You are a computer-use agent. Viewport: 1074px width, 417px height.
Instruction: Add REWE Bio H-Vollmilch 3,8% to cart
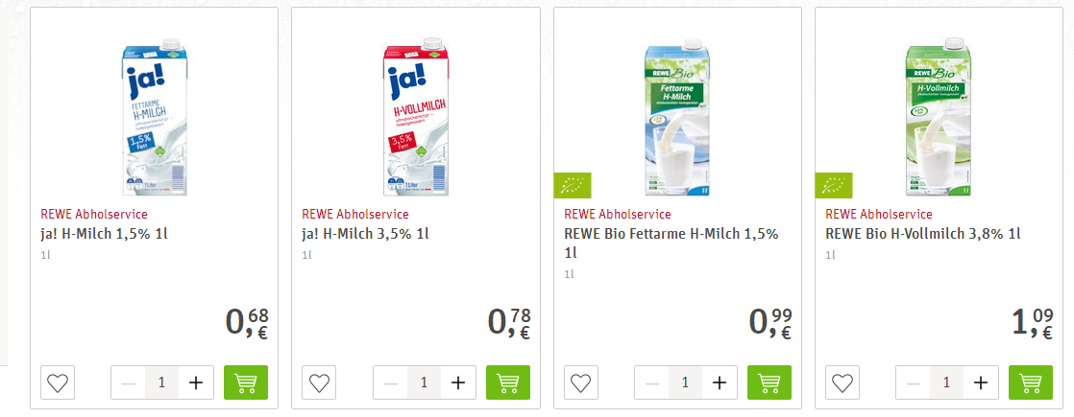pos(1032,382)
